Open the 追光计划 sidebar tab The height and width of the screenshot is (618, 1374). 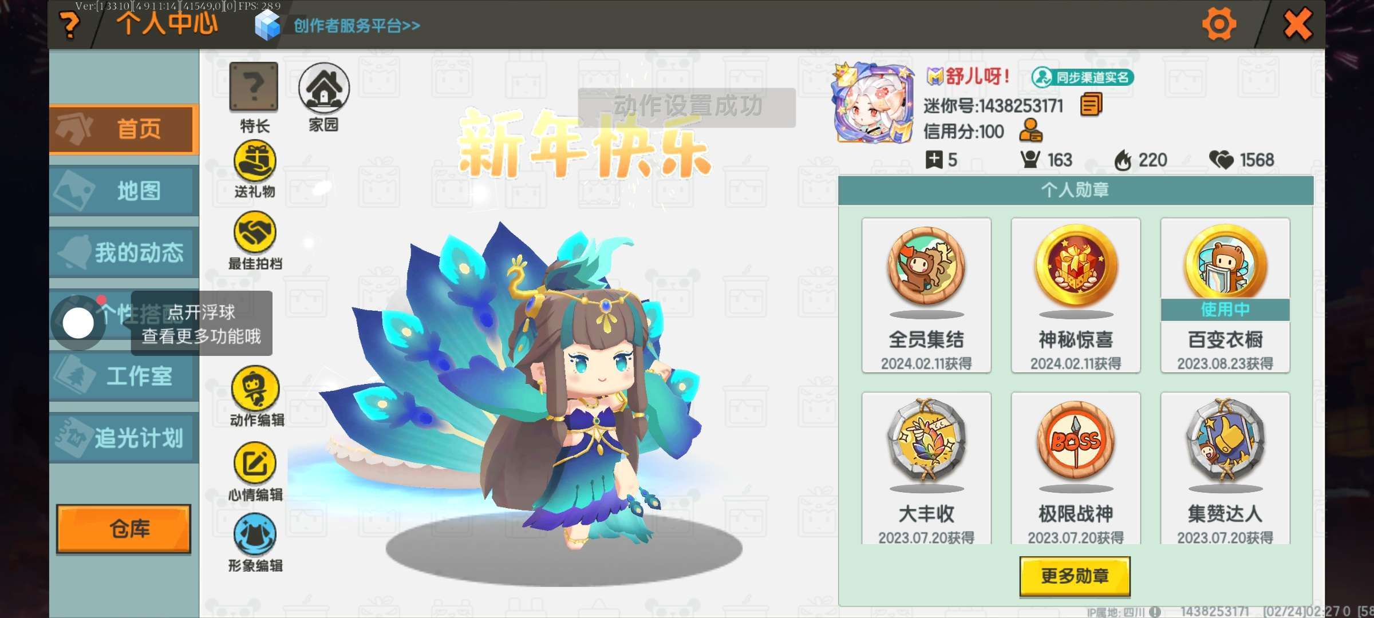[124, 438]
